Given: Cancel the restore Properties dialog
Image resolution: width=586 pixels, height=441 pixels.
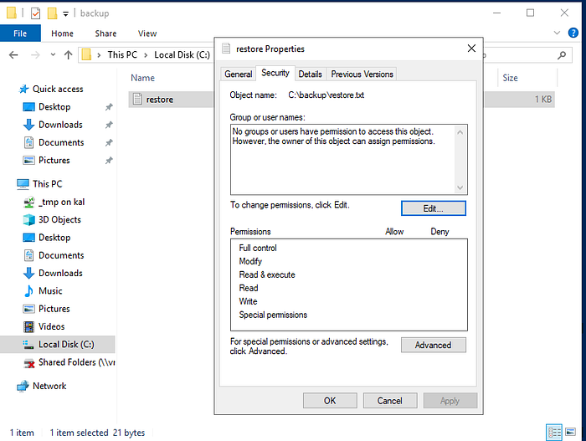Looking at the screenshot, I should click(390, 401).
